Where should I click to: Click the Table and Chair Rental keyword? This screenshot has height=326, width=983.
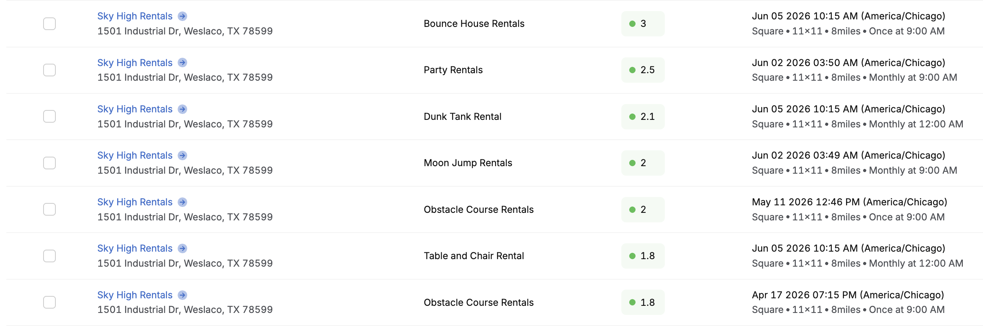click(474, 256)
